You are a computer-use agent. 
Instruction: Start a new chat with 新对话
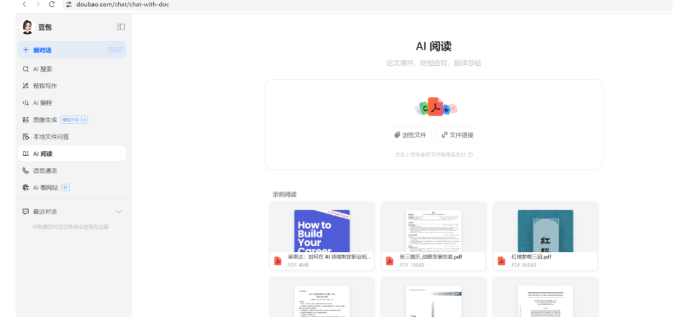[72, 50]
